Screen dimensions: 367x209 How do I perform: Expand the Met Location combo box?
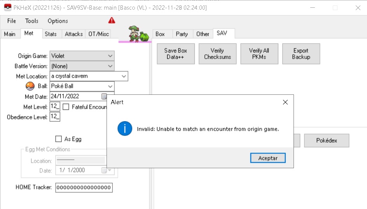(x=89, y=76)
